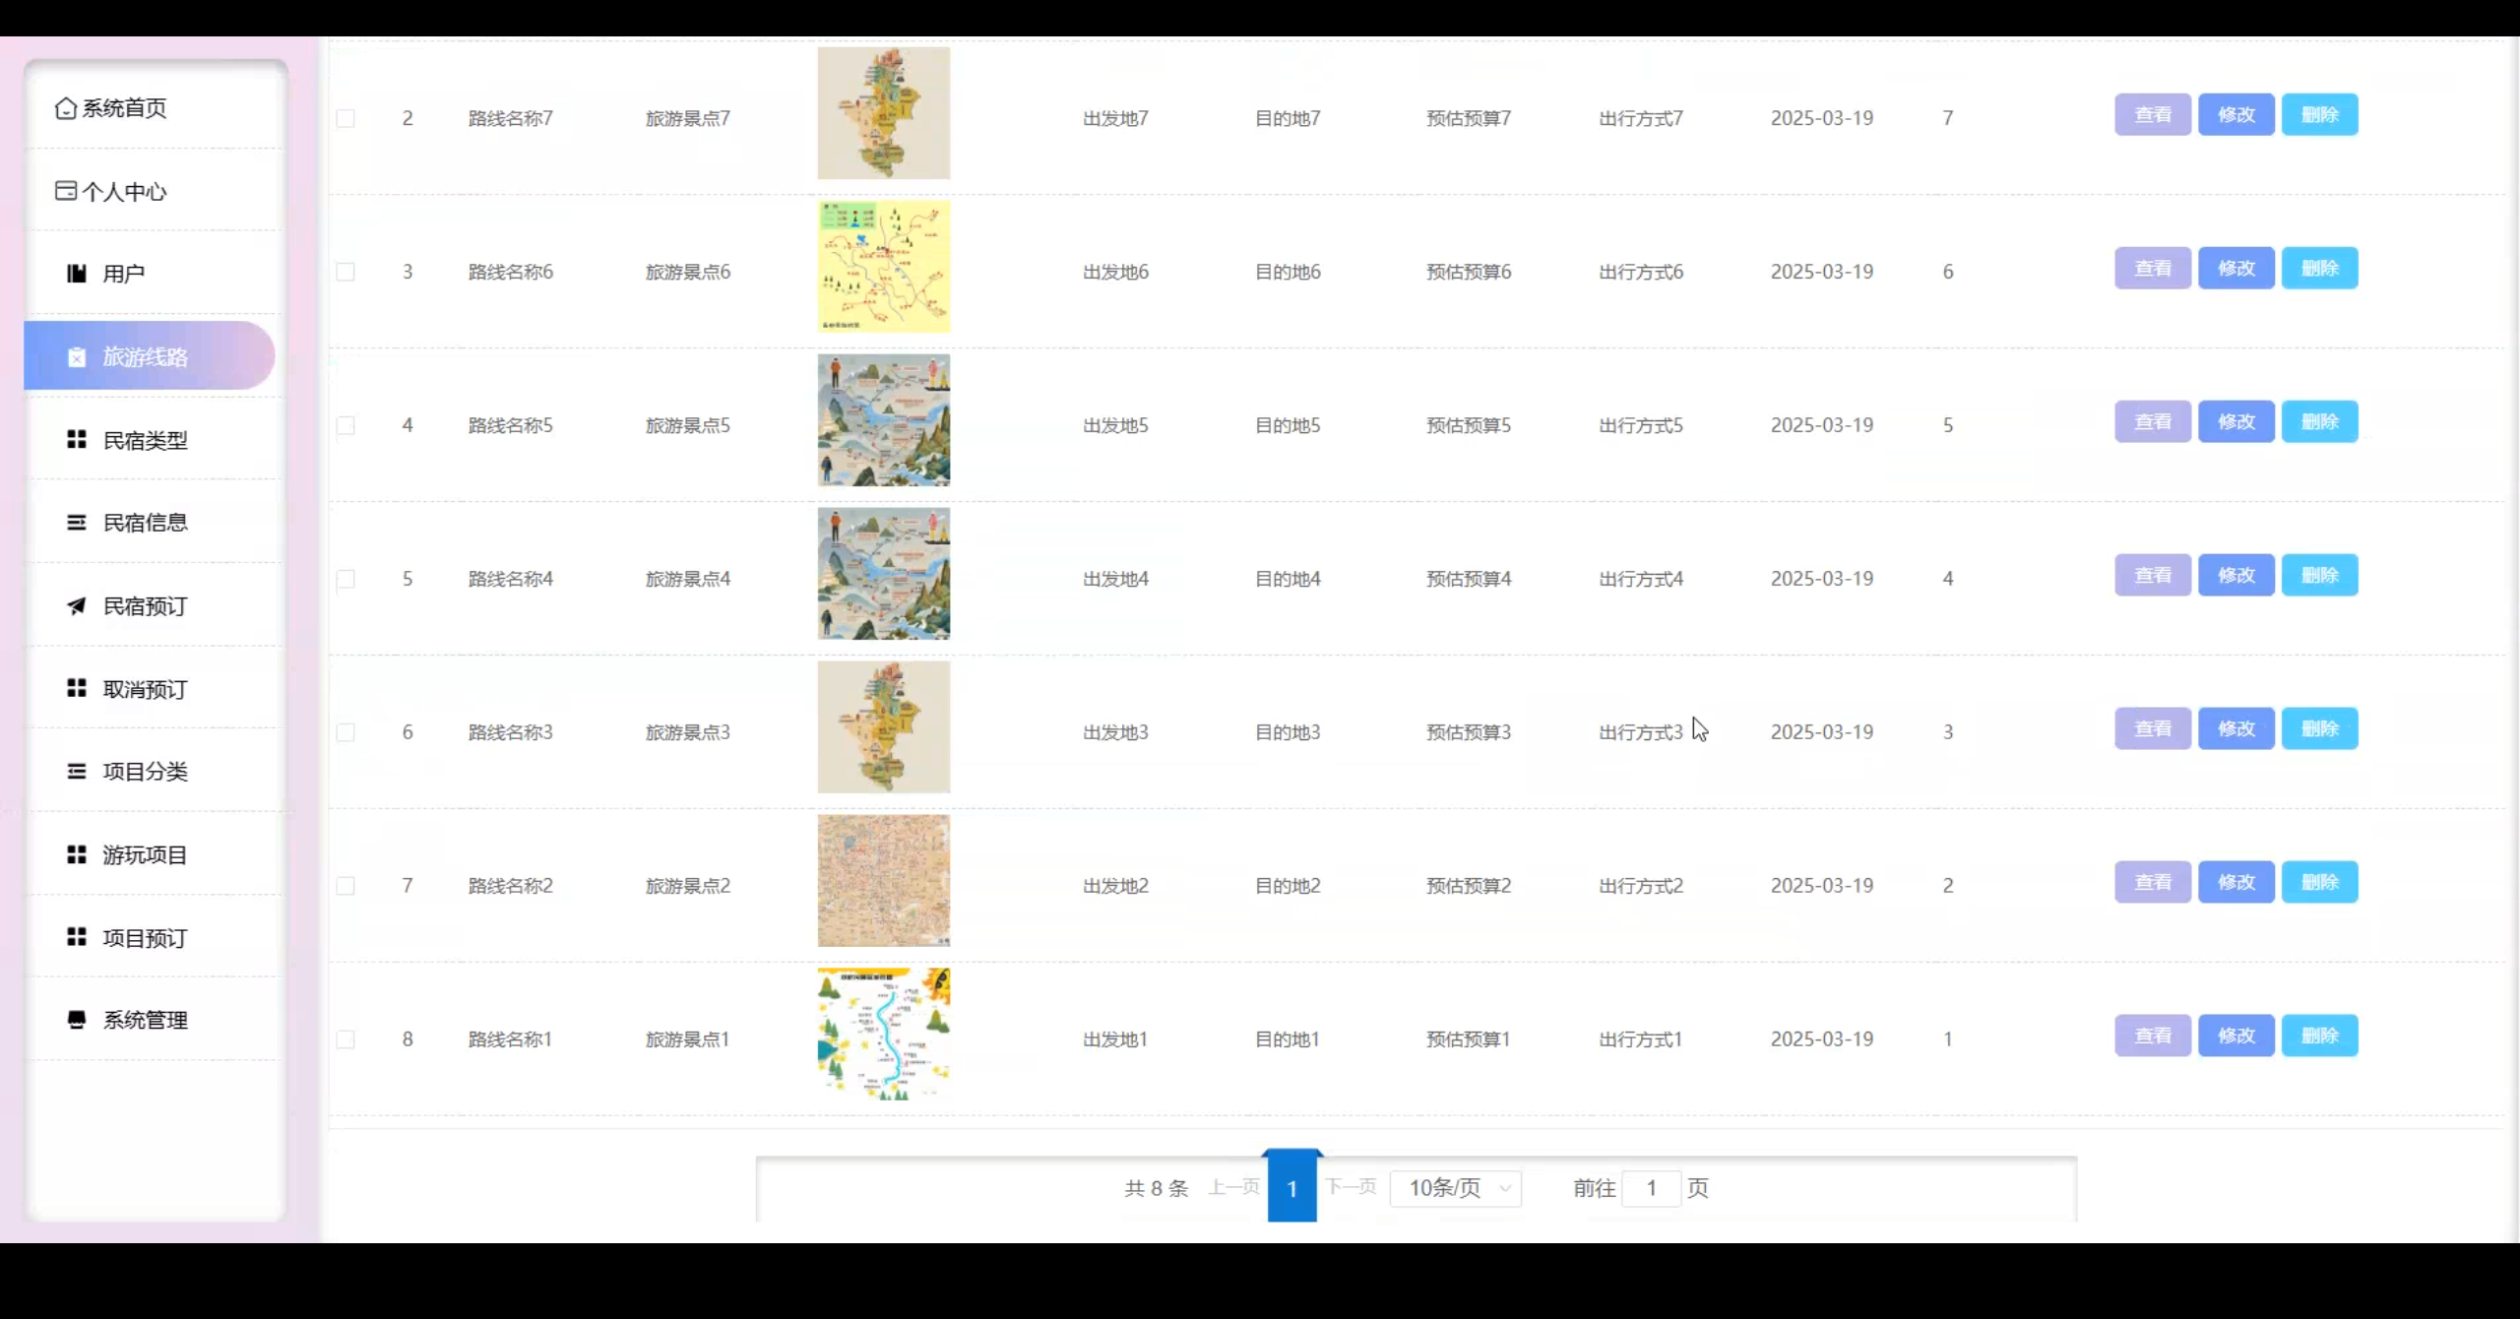This screenshot has height=1319, width=2520.
Task: Open the route map thumbnail of 路线名称3
Action: coord(883,728)
